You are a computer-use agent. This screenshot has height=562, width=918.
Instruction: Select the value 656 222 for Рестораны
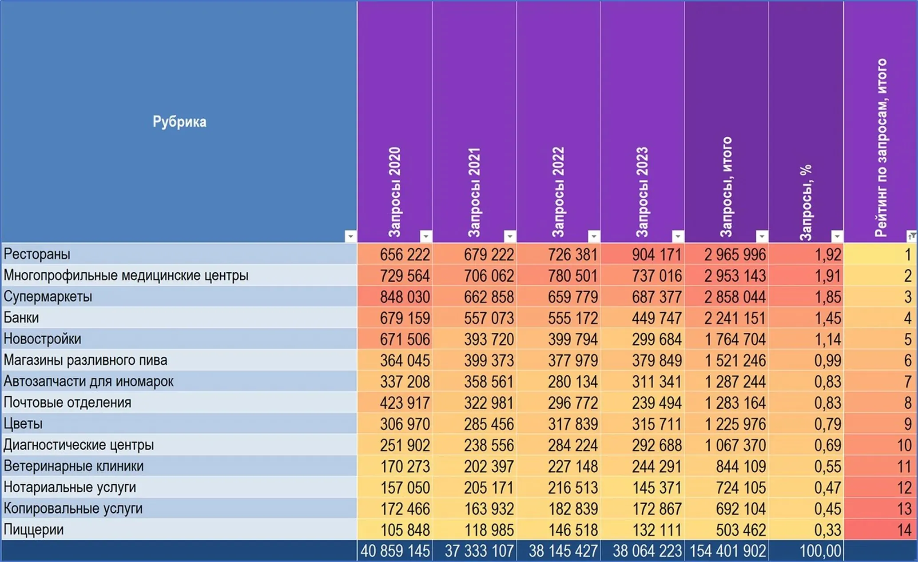405,255
